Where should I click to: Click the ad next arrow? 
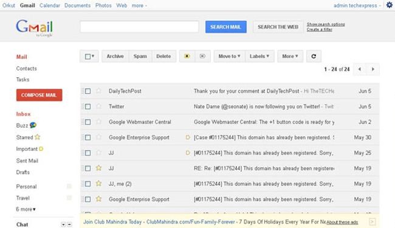[x=372, y=222]
